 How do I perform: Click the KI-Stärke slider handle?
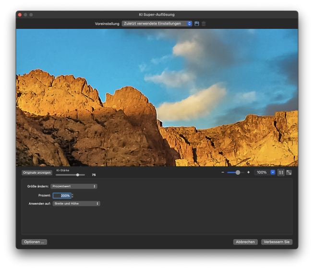click(x=77, y=175)
